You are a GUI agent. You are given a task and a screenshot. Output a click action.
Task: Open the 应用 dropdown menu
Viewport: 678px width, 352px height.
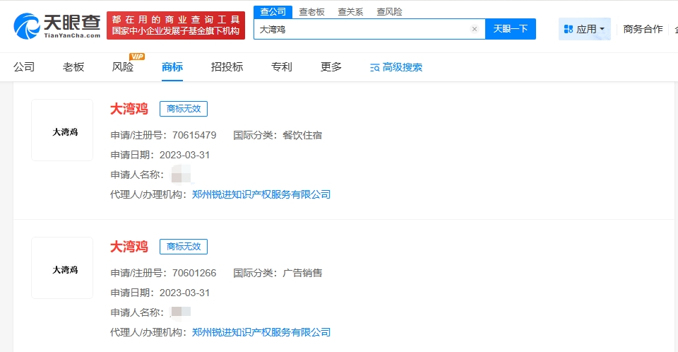point(585,29)
